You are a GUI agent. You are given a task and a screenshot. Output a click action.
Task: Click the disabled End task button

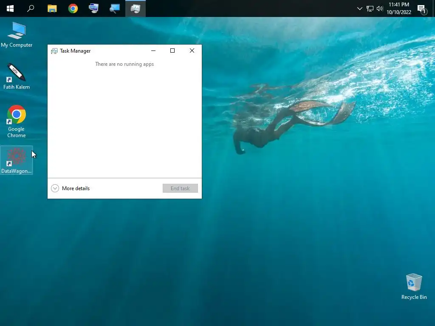click(180, 188)
